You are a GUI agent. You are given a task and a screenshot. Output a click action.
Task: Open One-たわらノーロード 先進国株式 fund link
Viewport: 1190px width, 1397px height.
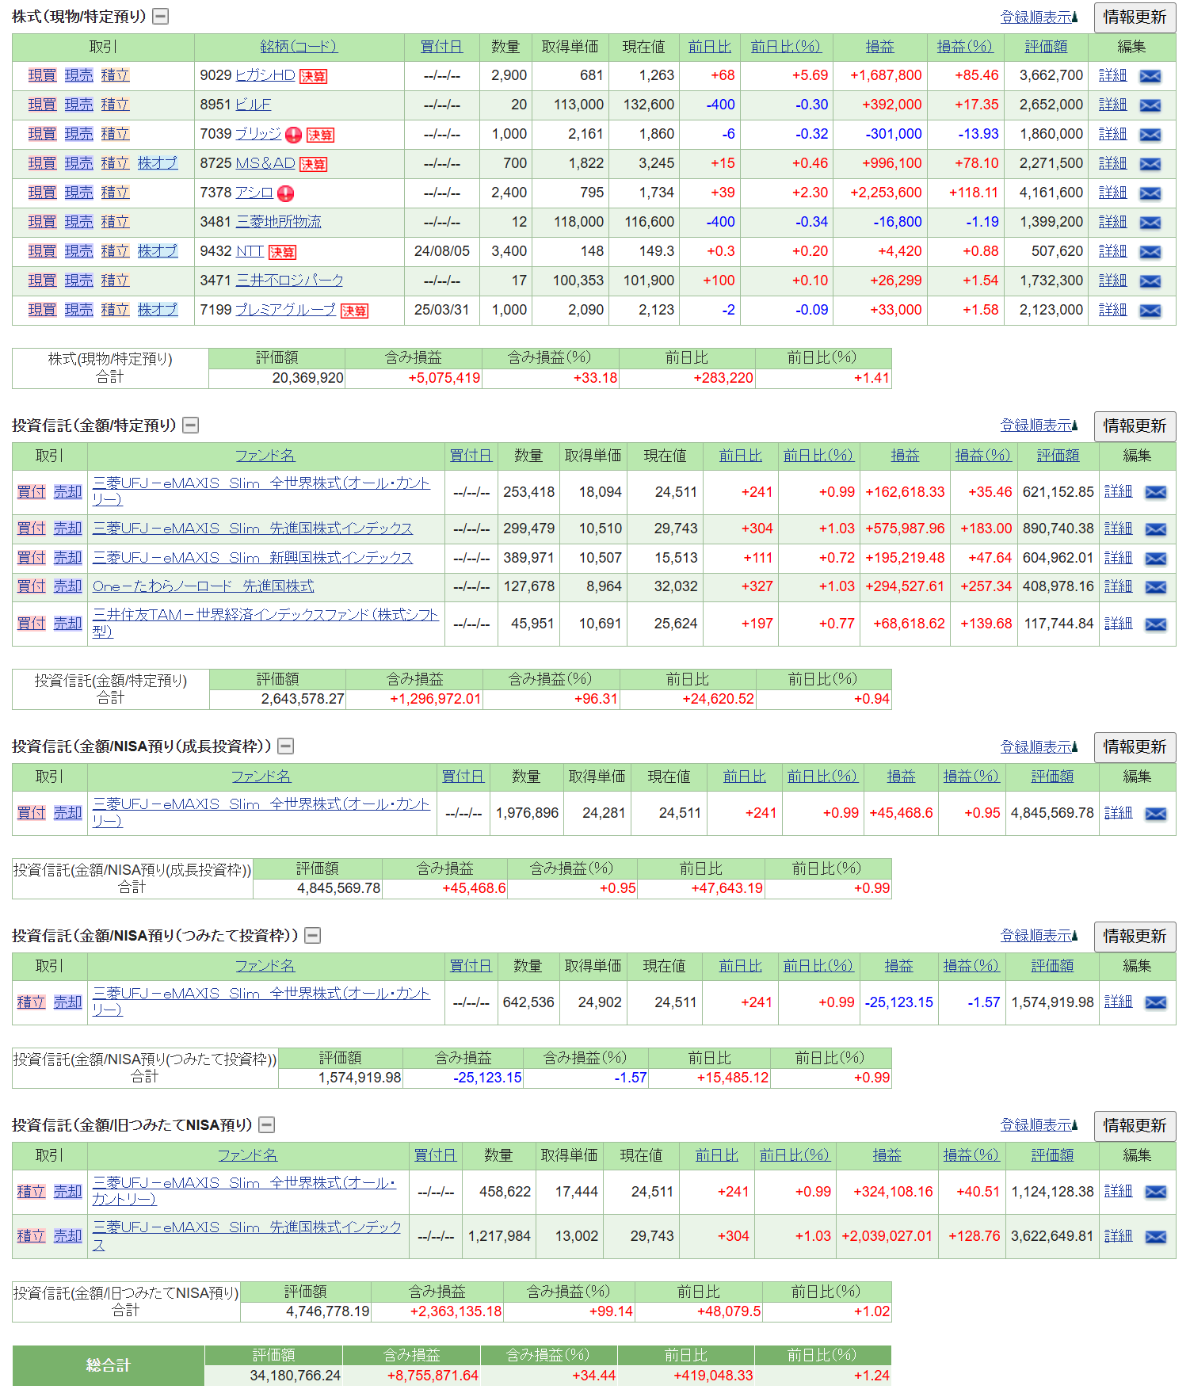[203, 586]
